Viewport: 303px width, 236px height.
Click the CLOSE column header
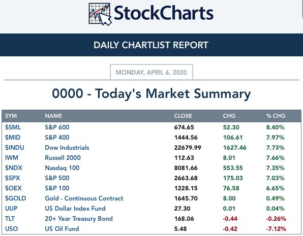coord(183,116)
